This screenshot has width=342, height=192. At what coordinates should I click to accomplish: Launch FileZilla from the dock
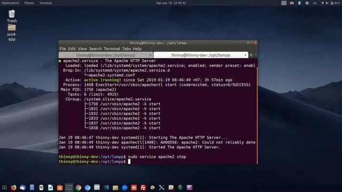click(x=143, y=187)
